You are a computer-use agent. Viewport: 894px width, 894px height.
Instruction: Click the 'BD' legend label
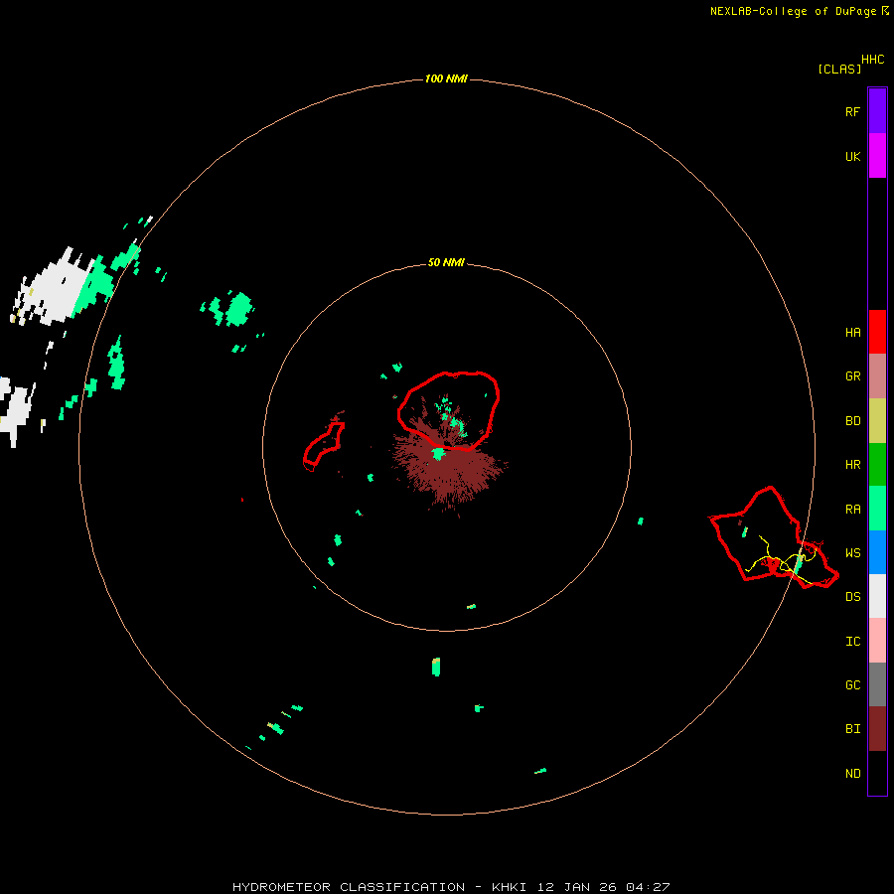pyautogui.click(x=852, y=421)
